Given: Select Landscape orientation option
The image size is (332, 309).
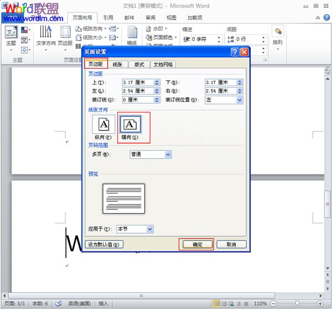Looking at the screenshot, I should (x=130, y=127).
